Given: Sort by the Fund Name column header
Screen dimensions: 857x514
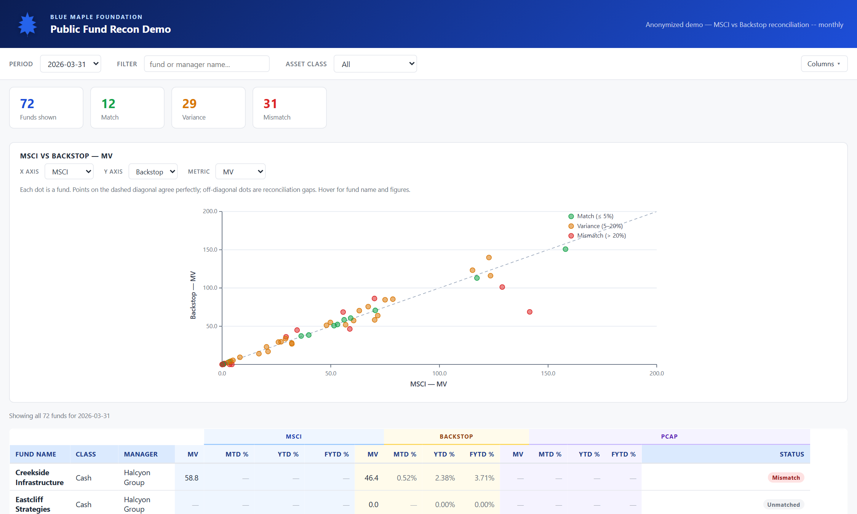Looking at the screenshot, I should pos(36,454).
